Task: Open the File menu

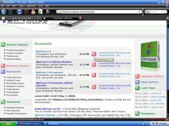Action: pos(2,6)
